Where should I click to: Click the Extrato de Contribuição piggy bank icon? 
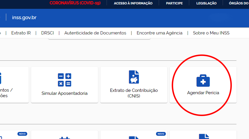134,77
